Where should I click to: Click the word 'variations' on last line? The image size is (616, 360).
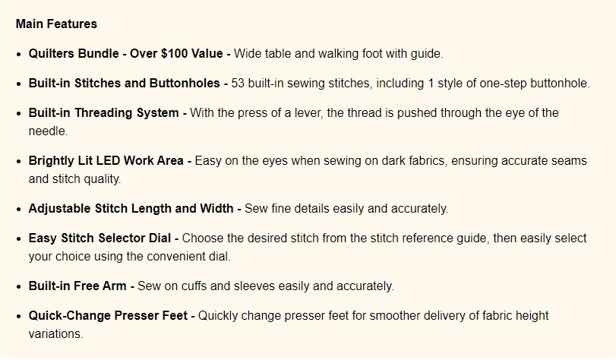tap(55, 334)
